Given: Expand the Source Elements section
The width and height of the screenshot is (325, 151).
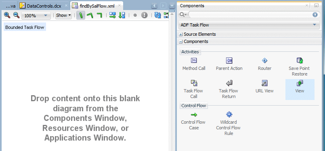Looking at the screenshot, I should tap(180, 35).
